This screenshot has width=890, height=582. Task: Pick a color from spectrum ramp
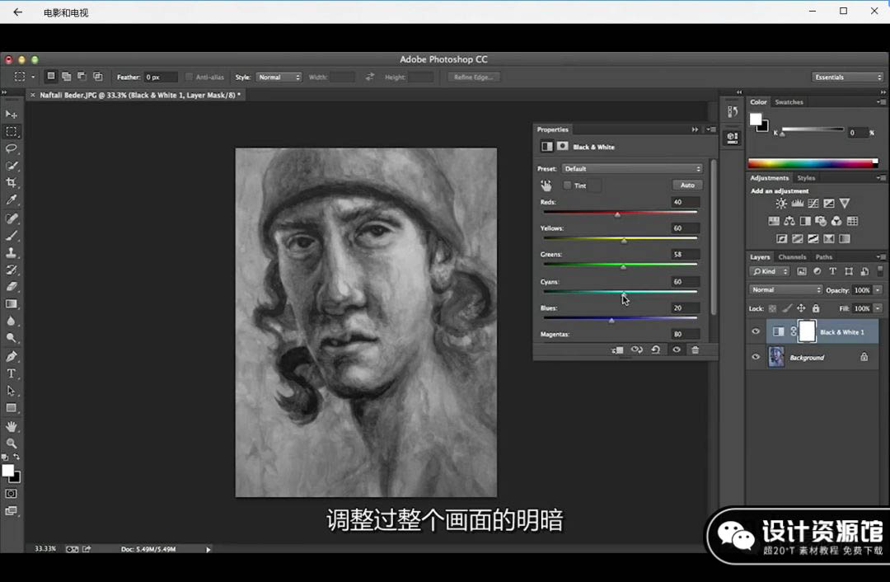click(813, 163)
